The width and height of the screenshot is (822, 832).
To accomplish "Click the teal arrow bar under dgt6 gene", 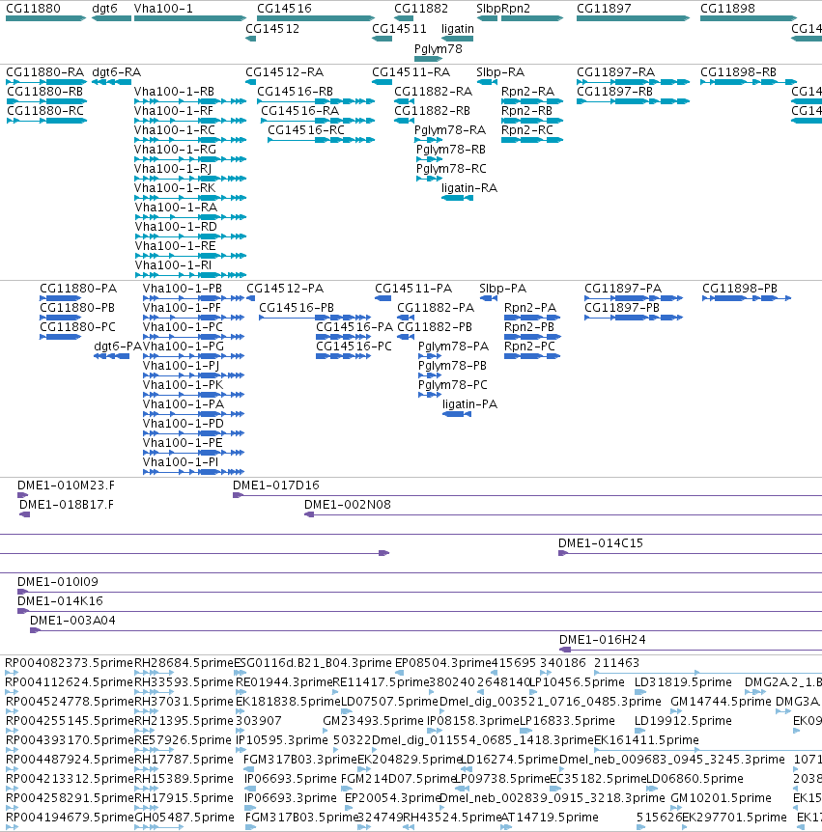I will pos(111,18).
